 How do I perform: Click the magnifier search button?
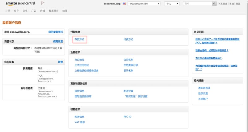(214, 4)
